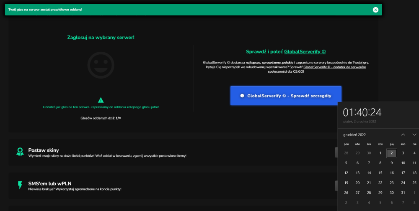The image size is (419, 211).
Task: Click the SMS'em lub wPLN heading
Action: pyautogui.click(x=50, y=183)
